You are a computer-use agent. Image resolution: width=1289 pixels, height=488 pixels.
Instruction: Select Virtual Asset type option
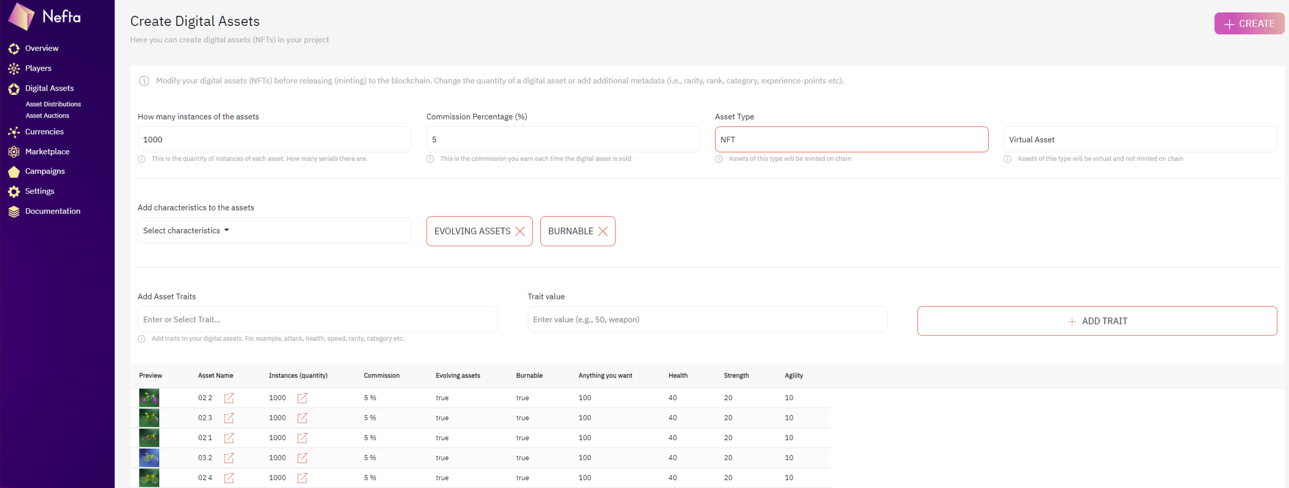(x=1139, y=140)
